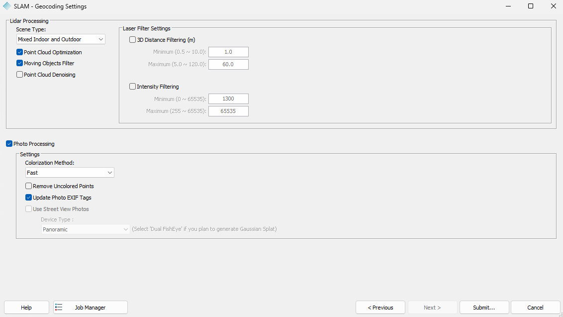Click the intensity Minimum field showing 1300
Screen dimensions: 563x317
tap(228, 99)
